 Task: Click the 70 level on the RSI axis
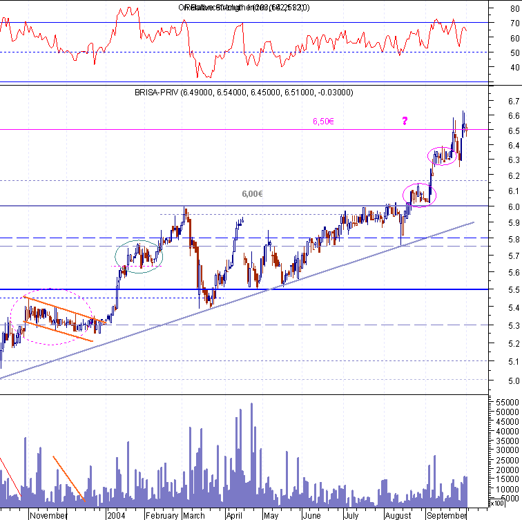tap(514, 23)
